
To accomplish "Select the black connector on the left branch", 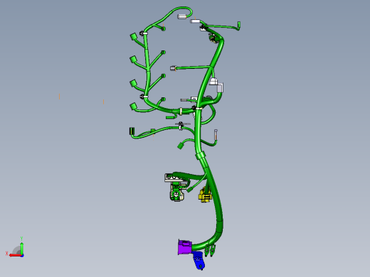I will (x=132, y=131).
